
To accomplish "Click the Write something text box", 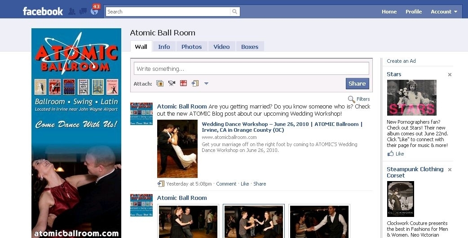I will [x=251, y=69].
